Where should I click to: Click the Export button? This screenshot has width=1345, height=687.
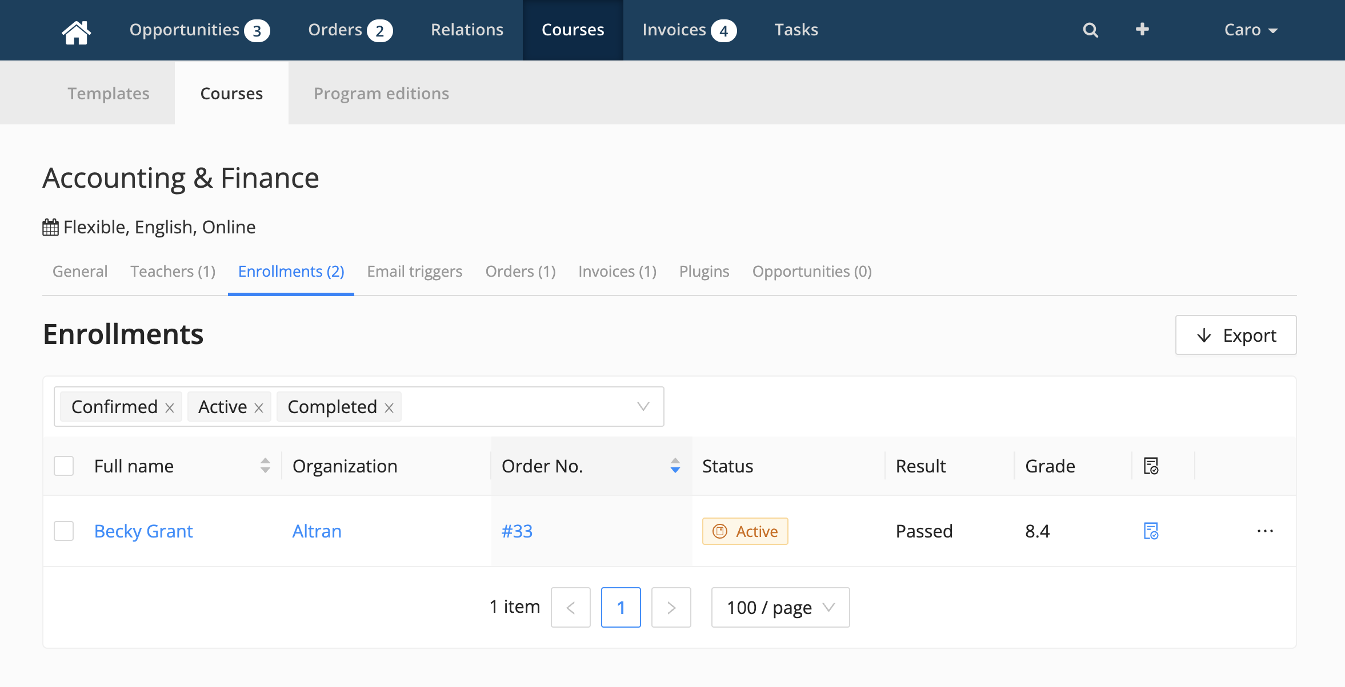pos(1236,335)
